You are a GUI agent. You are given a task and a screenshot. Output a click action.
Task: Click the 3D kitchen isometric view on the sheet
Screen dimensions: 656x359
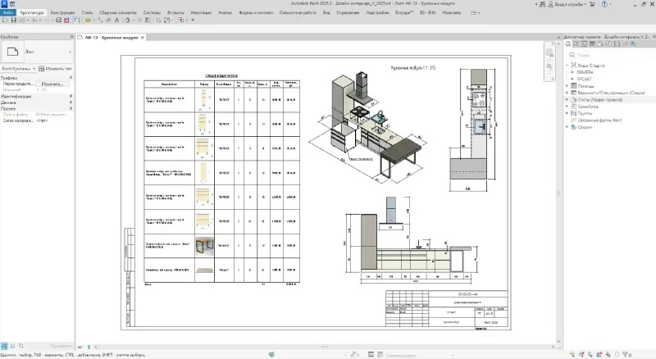(367, 127)
